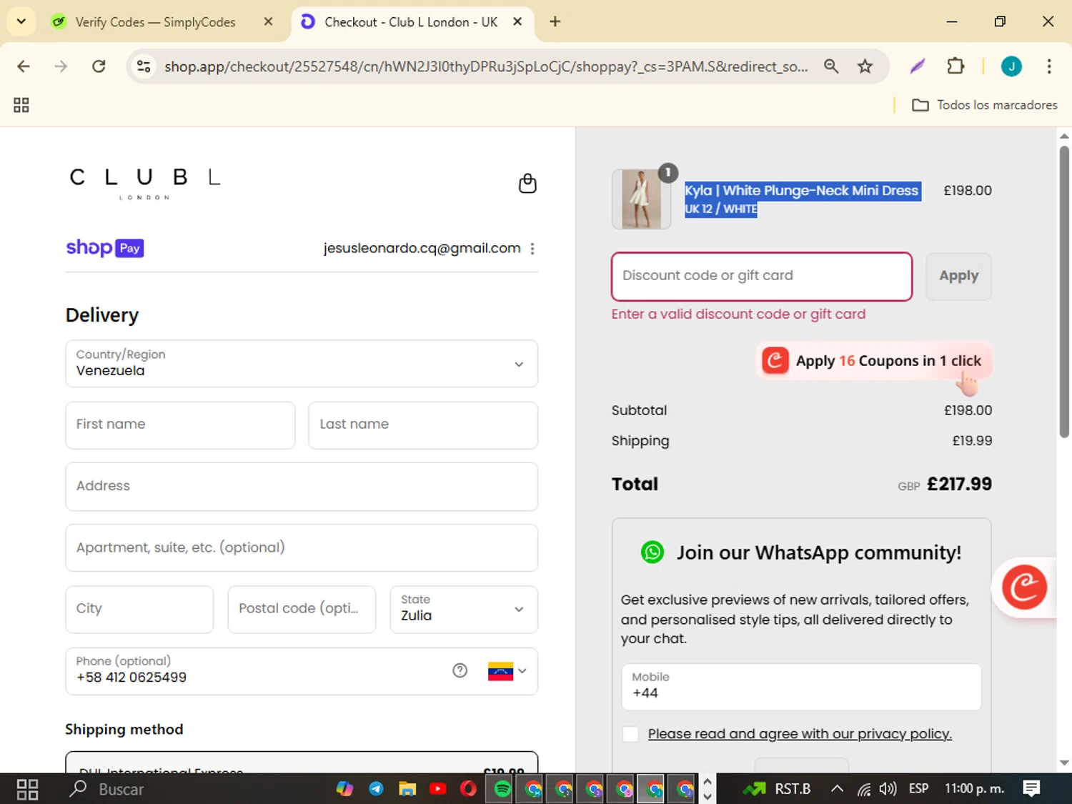Open site information icon in address bar

coord(144,66)
